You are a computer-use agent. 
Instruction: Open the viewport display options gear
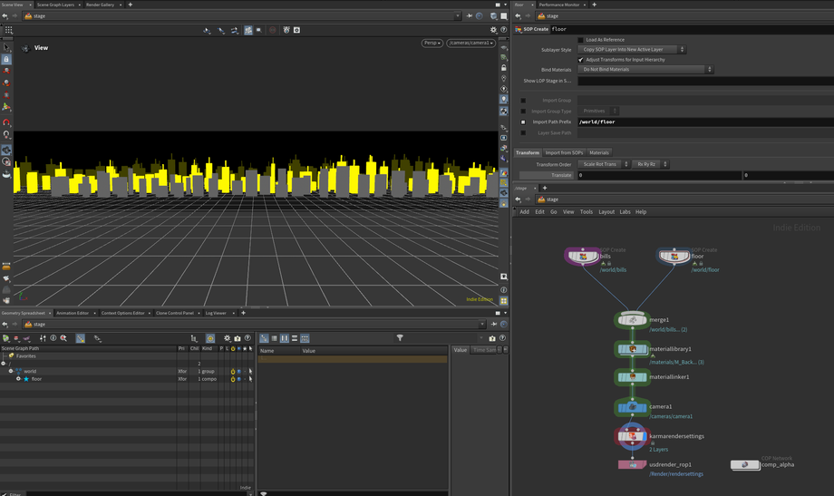coord(494,30)
